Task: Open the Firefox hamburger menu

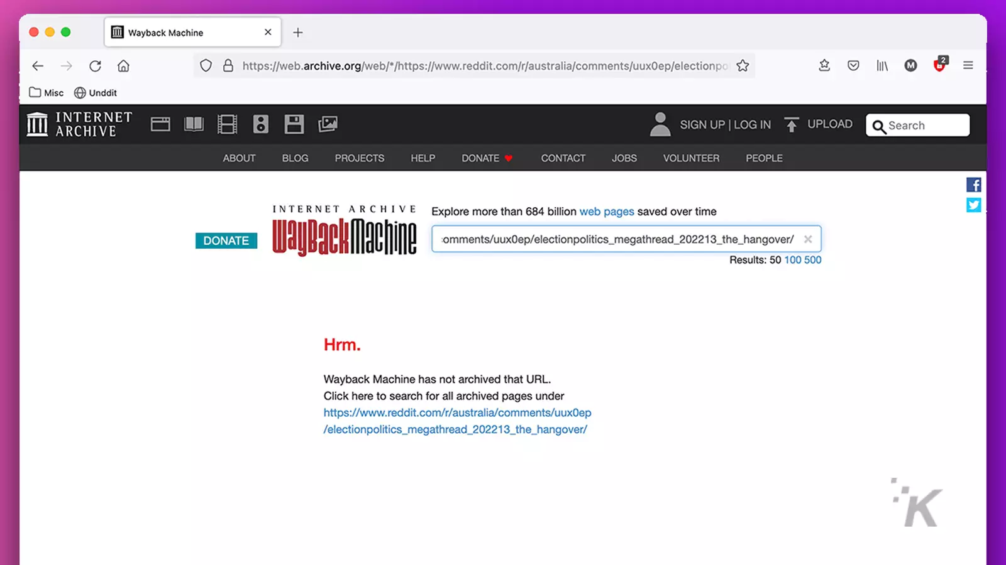Action: pos(968,65)
